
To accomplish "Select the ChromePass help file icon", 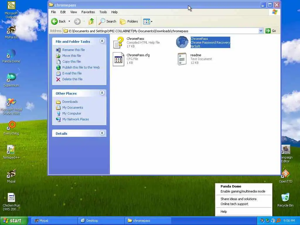I will tap(118, 42).
